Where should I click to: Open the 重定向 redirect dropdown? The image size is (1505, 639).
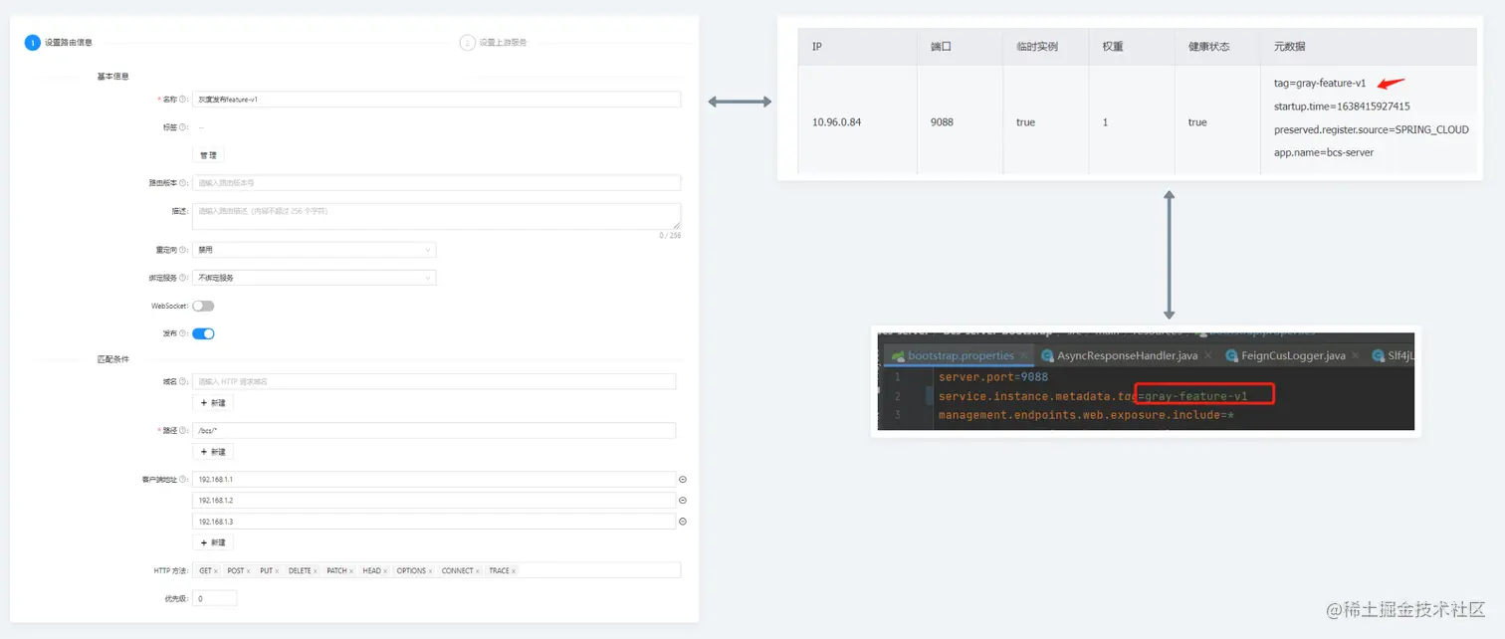click(x=314, y=250)
